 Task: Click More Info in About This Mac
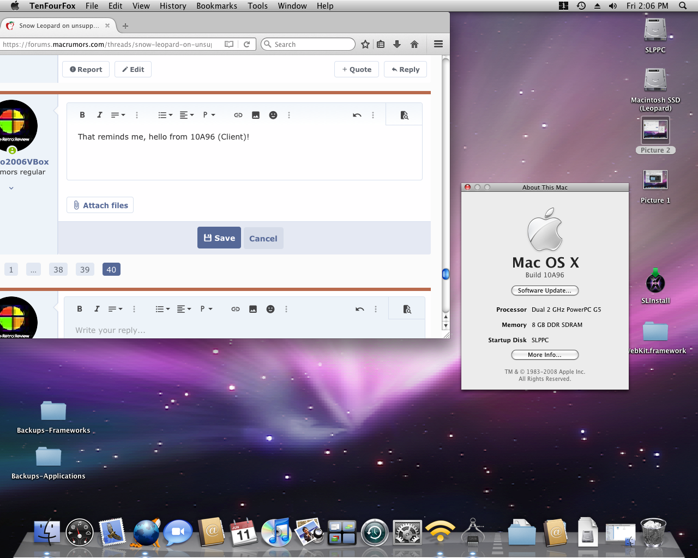[545, 355]
